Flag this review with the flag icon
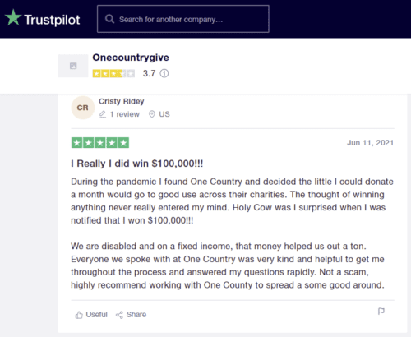411x337 pixels. tap(381, 312)
